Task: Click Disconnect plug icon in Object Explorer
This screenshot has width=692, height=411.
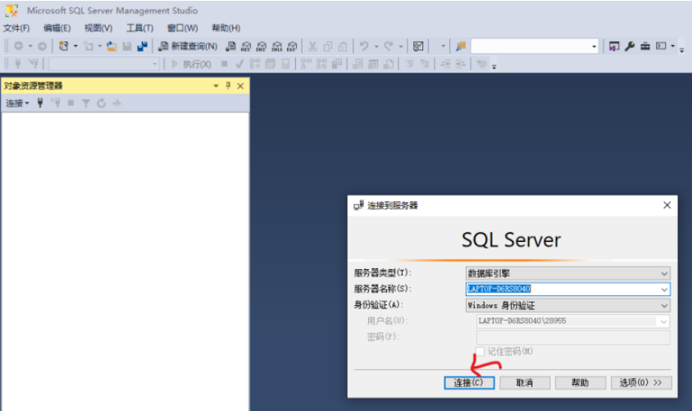Action: tap(56, 103)
